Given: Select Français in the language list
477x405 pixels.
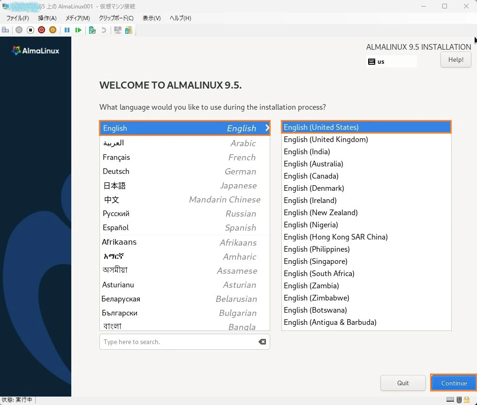Looking at the screenshot, I should click(185, 157).
